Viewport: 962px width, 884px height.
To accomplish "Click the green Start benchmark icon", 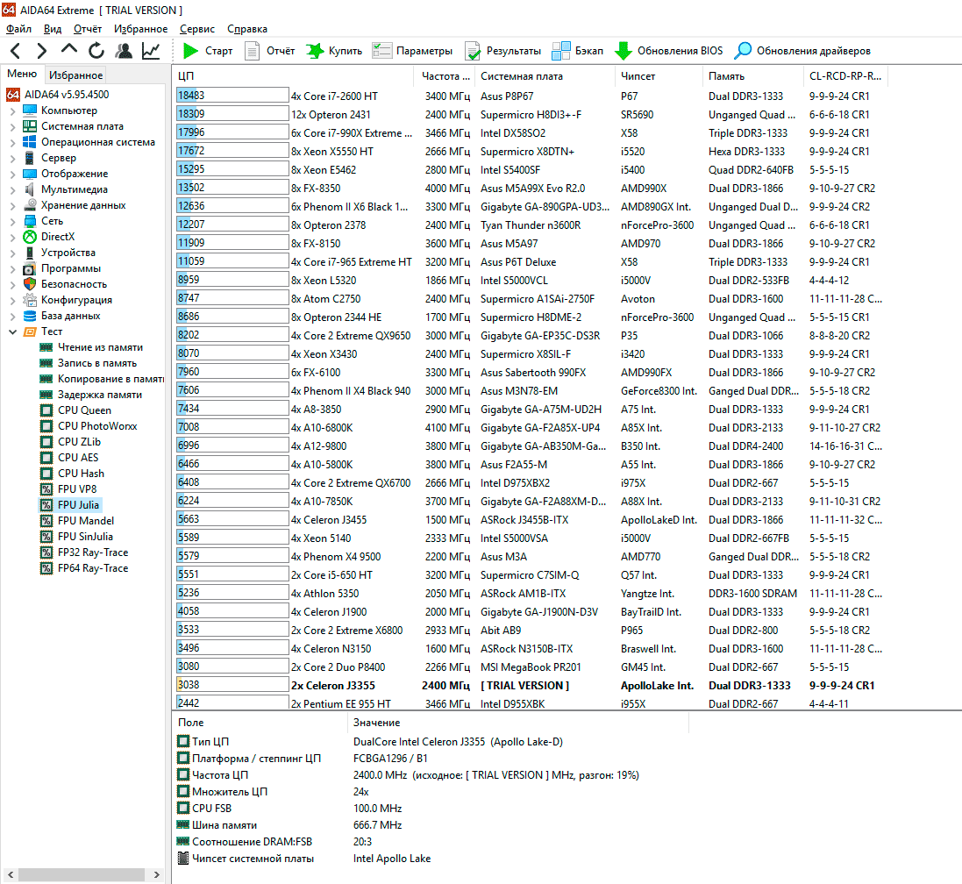I will pos(191,51).
